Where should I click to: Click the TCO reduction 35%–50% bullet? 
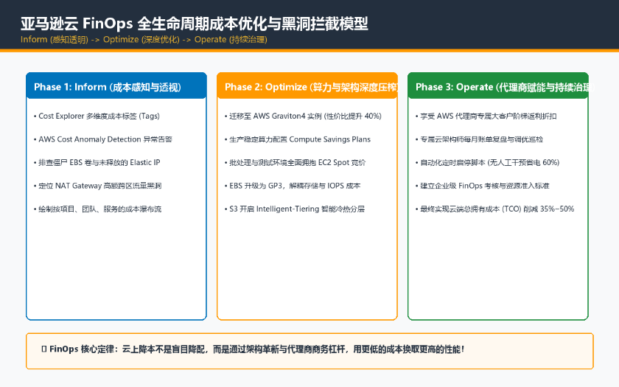pos(494,209)
